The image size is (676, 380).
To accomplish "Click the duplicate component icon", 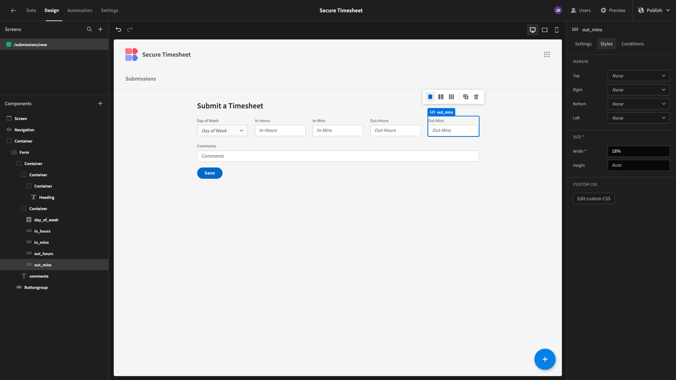I will pos(466,97).
